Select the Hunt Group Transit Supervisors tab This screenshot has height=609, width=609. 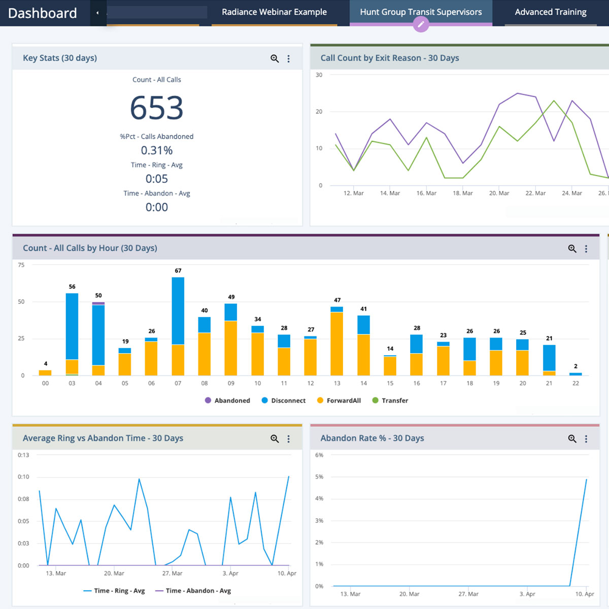(x=421, y=12)
